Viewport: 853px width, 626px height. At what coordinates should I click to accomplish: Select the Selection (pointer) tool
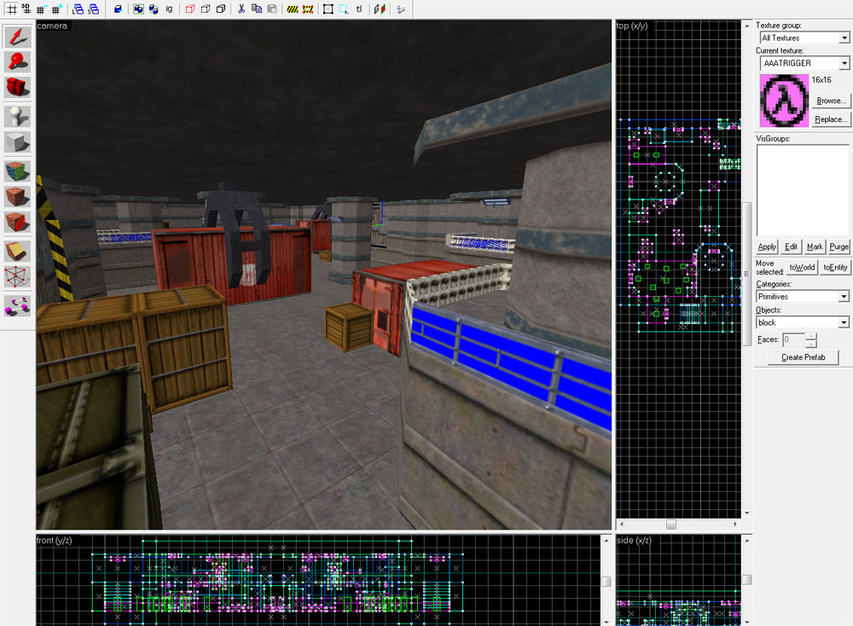click(x=17, y=37)
